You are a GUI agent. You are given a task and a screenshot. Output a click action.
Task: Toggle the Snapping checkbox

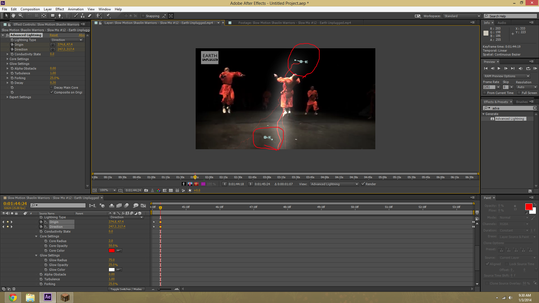(x=143, y=16)
